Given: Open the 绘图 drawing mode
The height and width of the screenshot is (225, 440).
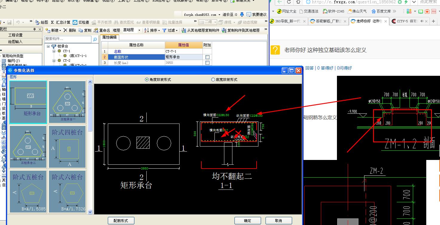Looking at the screenshot, I should [42, 22].
